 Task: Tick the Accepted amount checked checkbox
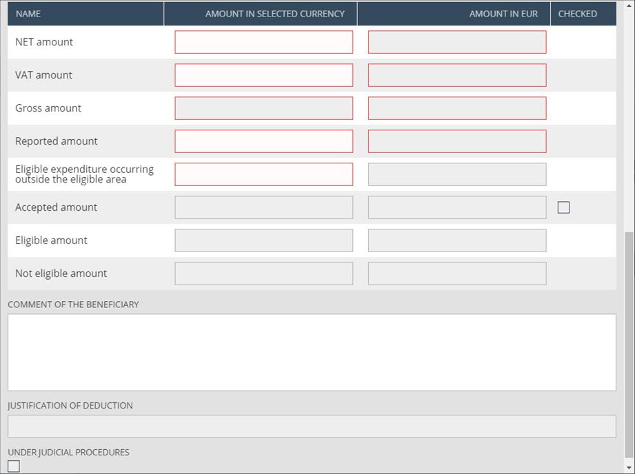563,207
